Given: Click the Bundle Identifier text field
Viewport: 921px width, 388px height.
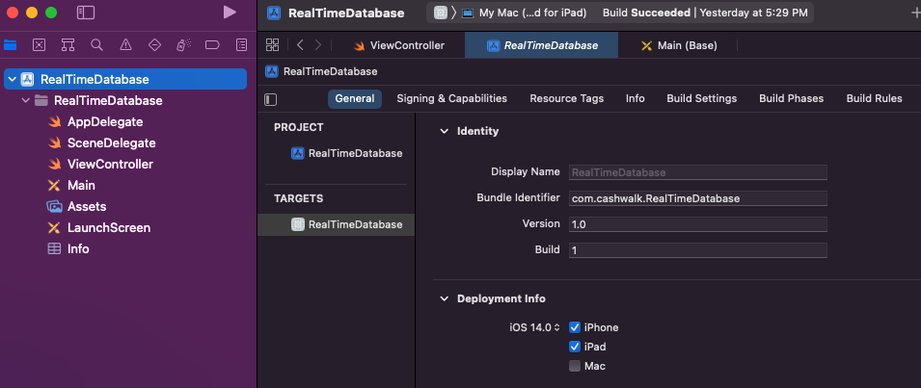Looking at the screenshot, I should pos(697,198).
